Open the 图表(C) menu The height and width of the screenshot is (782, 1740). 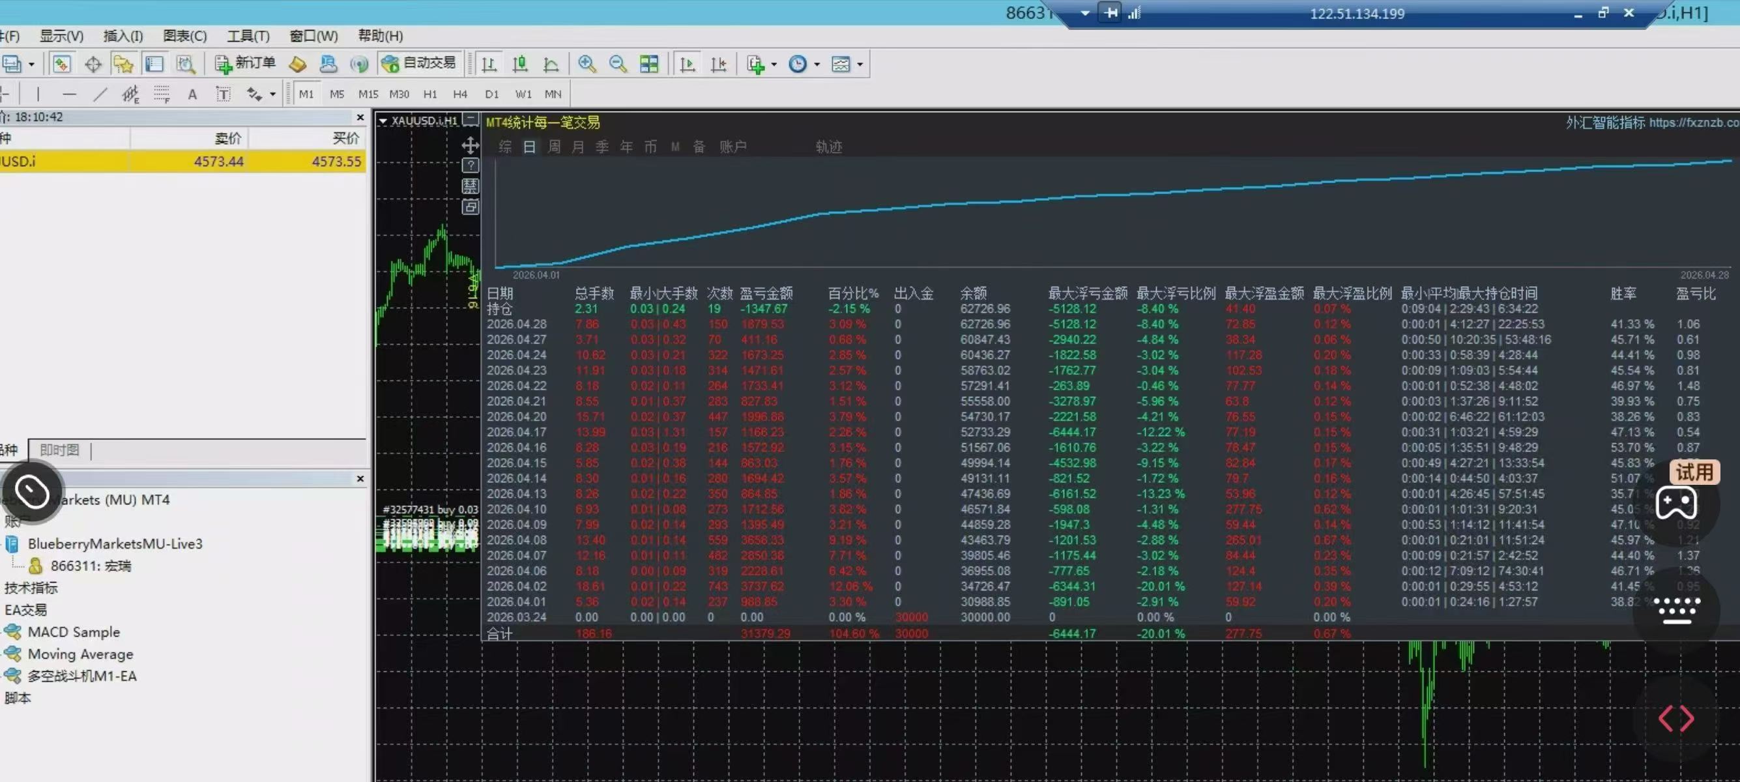[x=184, y=36]
